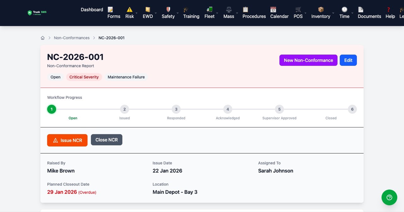Screen dimensions: 404x212
Task: Expand the Risk menu chevron
Action: point(137,13)
